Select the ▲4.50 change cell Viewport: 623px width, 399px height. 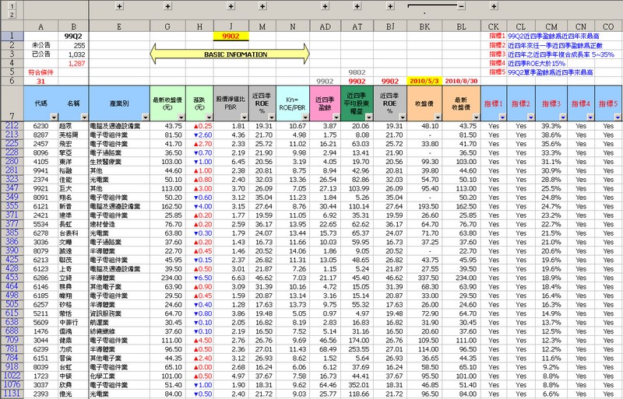tap(200, 340)
